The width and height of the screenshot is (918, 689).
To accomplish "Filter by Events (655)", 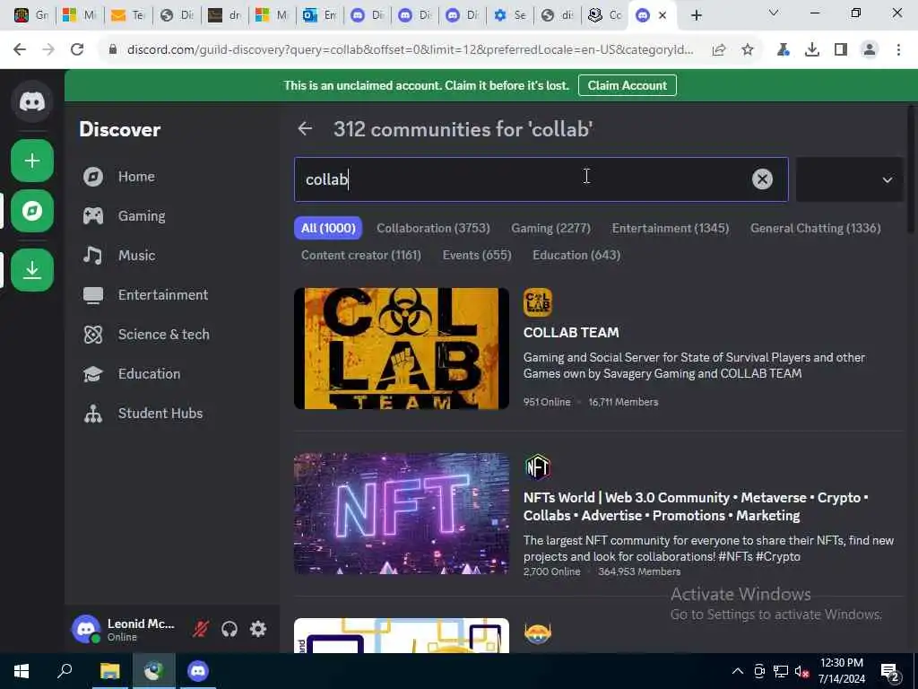I will click(477, 255).
